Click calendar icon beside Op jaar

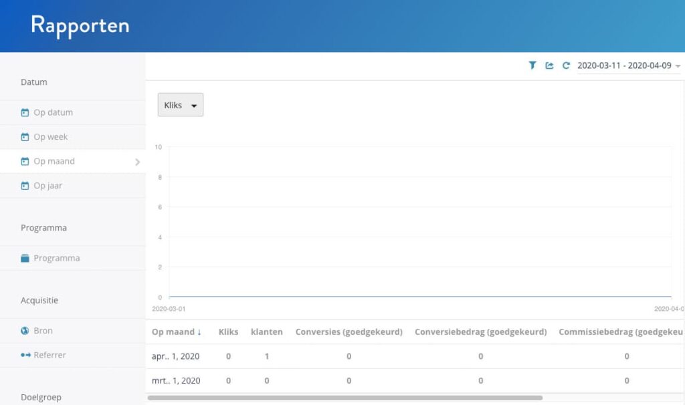(25, 186)
